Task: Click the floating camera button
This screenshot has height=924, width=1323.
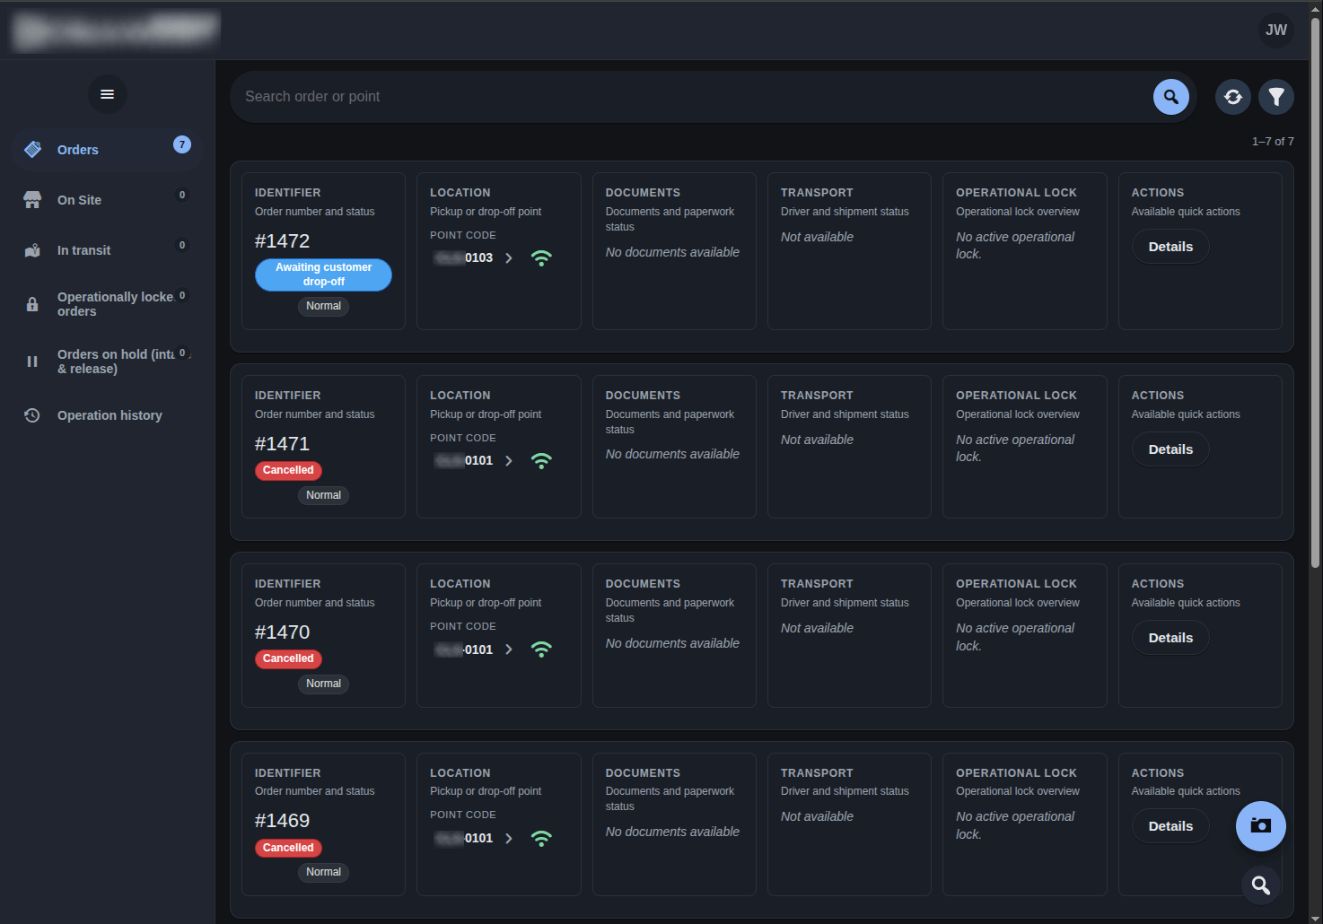Action: [x=1260, y=825]
